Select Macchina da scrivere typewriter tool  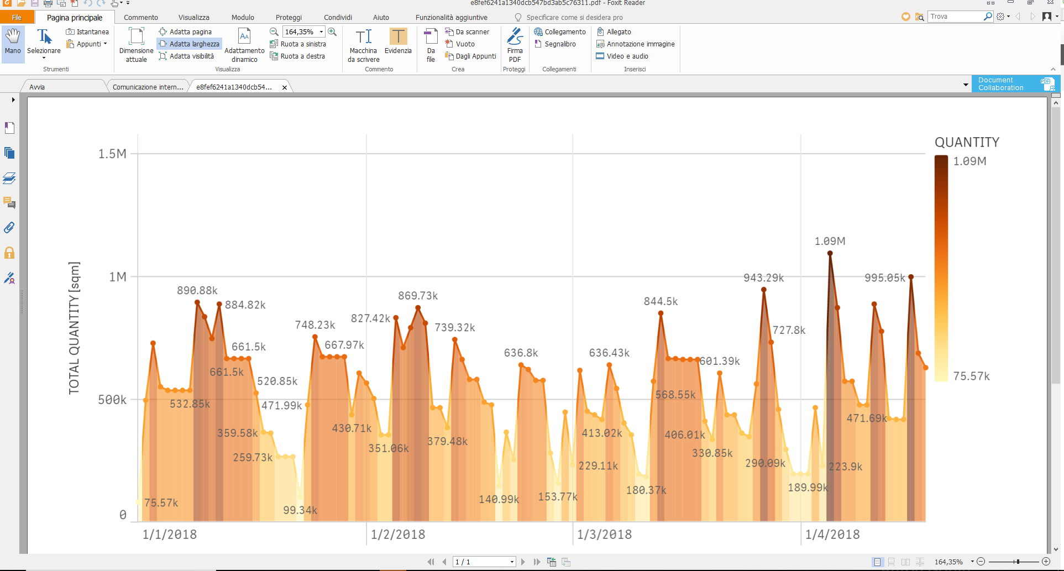pos(363,45)
